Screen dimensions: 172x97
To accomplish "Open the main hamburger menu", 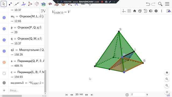I will click(x=167, y=4).
